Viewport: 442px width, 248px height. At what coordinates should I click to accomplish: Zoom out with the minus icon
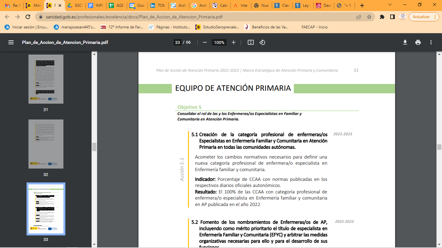coord(204,42)
